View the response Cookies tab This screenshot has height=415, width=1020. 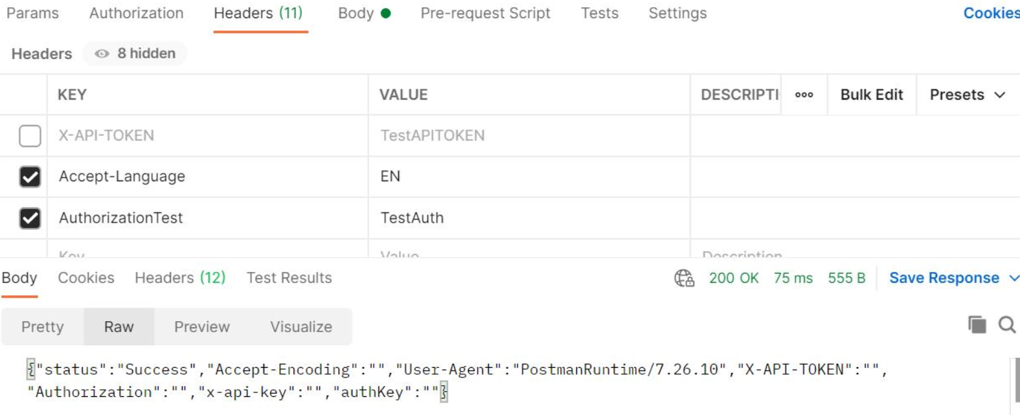tap(86, 278)
